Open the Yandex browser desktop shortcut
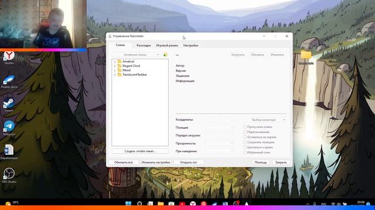Image resolution: width=375 pixels, height=210 pixels. pyautogui.click(x=9, y=58)
